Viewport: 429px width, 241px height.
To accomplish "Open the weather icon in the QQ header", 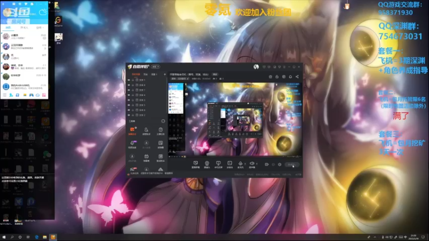I will (x=43, y=12).
